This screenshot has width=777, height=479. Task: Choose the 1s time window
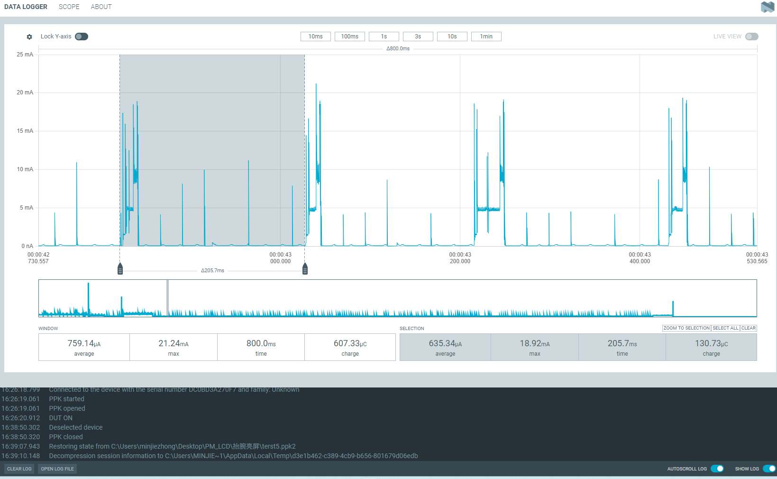384,37
